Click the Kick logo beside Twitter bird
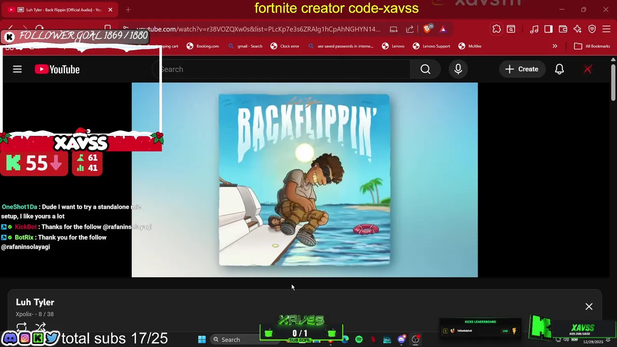Image resolution: width=617 pixels, height=347 pixels. tap(38, 338)
